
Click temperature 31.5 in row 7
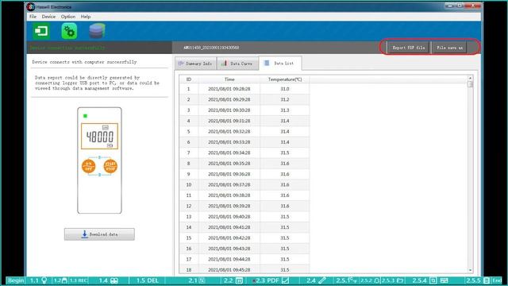[285, 153]
